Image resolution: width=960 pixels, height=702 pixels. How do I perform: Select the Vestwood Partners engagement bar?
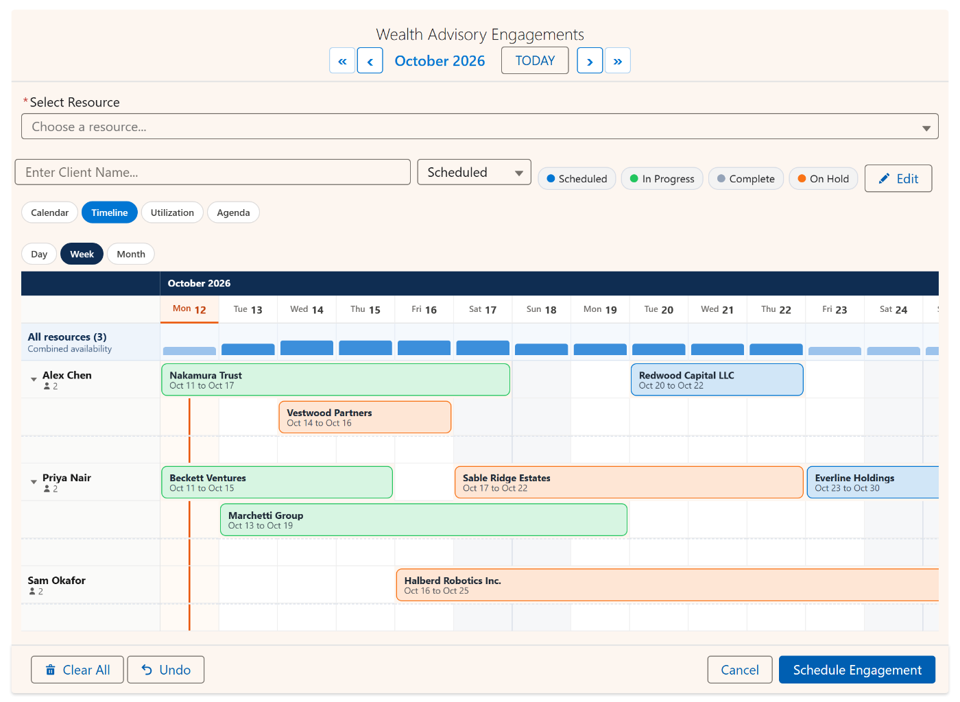[x=365, y=417]
